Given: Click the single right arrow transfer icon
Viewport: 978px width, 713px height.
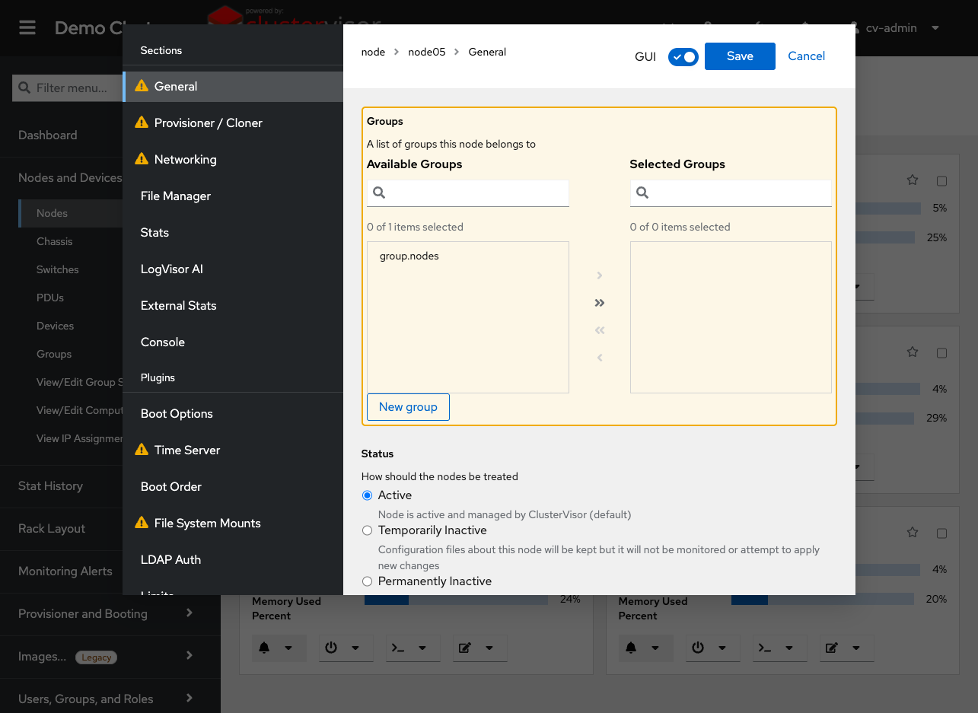Looking at the screenshot, I should [x=600, y=275].
